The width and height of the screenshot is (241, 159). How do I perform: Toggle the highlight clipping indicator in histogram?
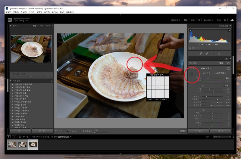point(229,31)
